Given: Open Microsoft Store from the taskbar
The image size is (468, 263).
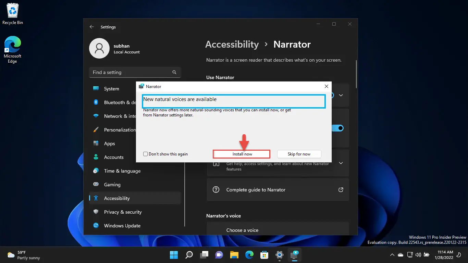Looking at the screenshot, I should click(264, 255).
